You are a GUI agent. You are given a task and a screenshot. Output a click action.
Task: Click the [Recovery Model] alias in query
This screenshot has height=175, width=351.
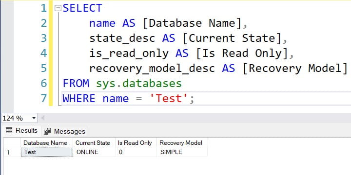[x=295, y=69]
